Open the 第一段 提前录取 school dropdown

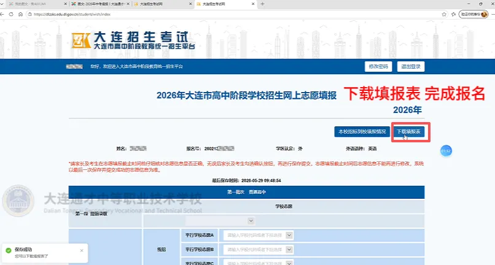click(x=220, y=221)
